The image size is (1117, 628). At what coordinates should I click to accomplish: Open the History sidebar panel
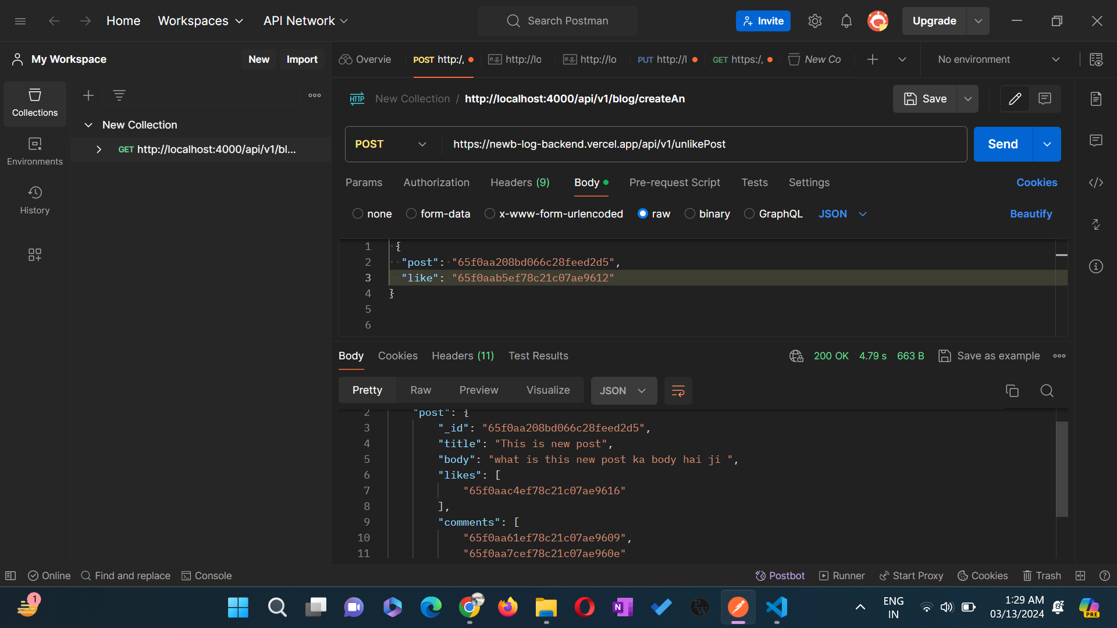pyautogui.click(x=34, y=201)
